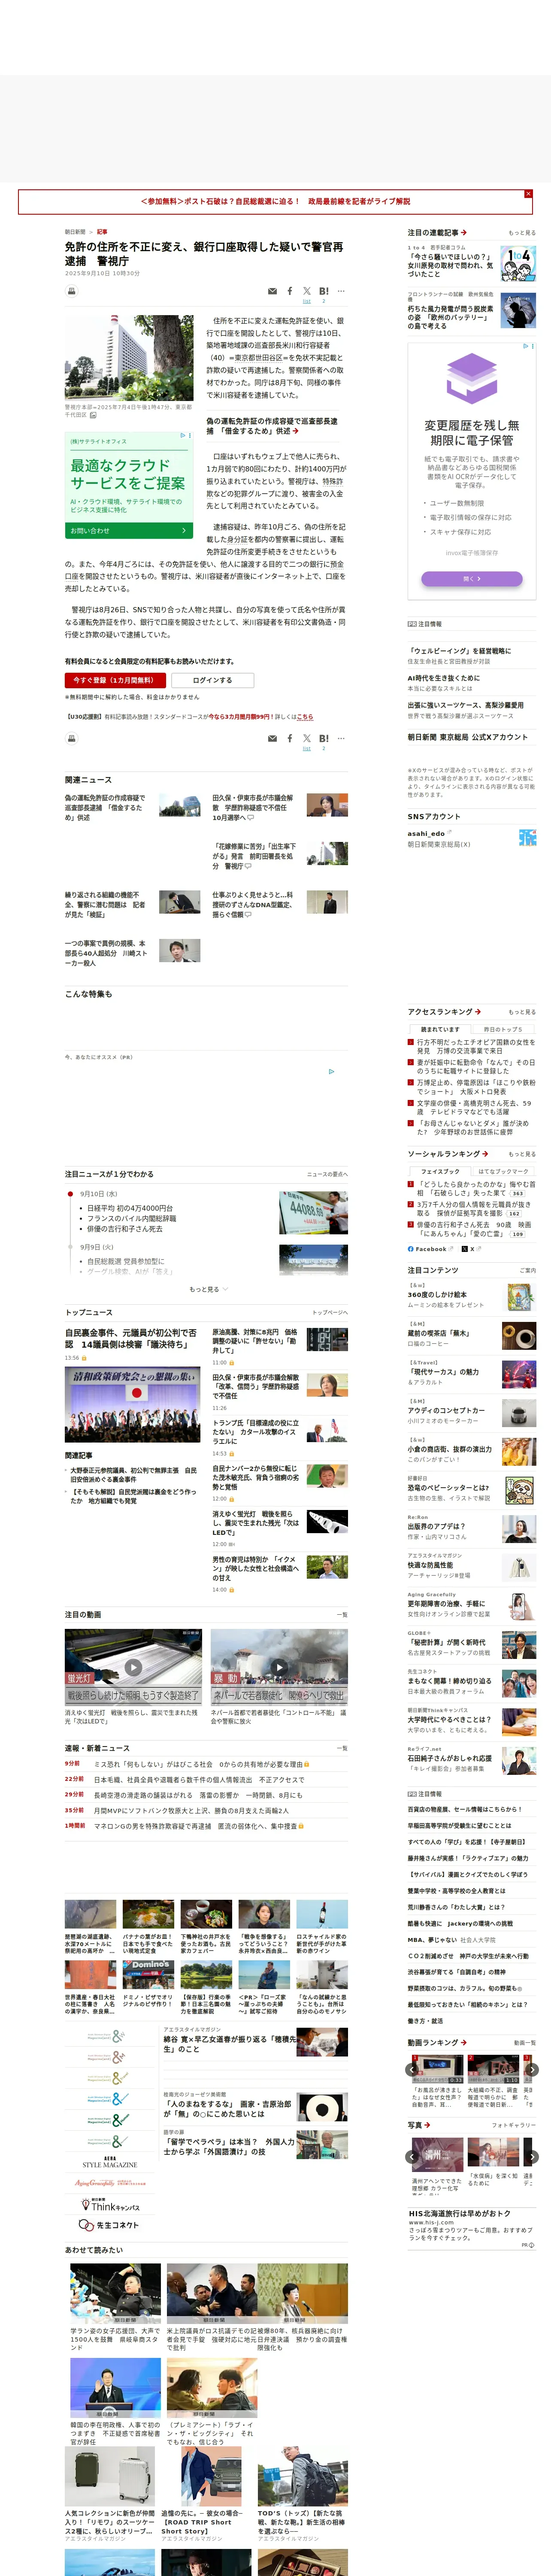551x2576 pixels.
Task: Click the ログインする button
Action: tap(212, 680)
